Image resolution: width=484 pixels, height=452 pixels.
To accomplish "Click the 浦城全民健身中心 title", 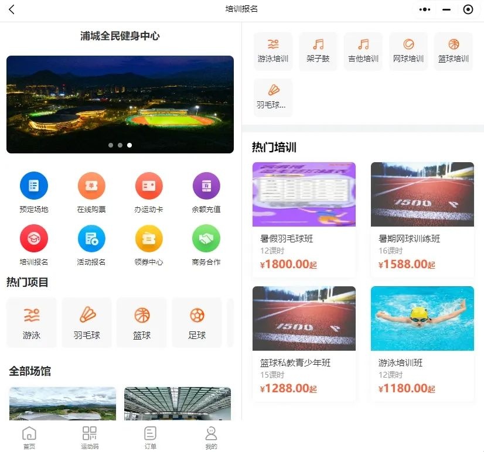I will click(120, 36).
